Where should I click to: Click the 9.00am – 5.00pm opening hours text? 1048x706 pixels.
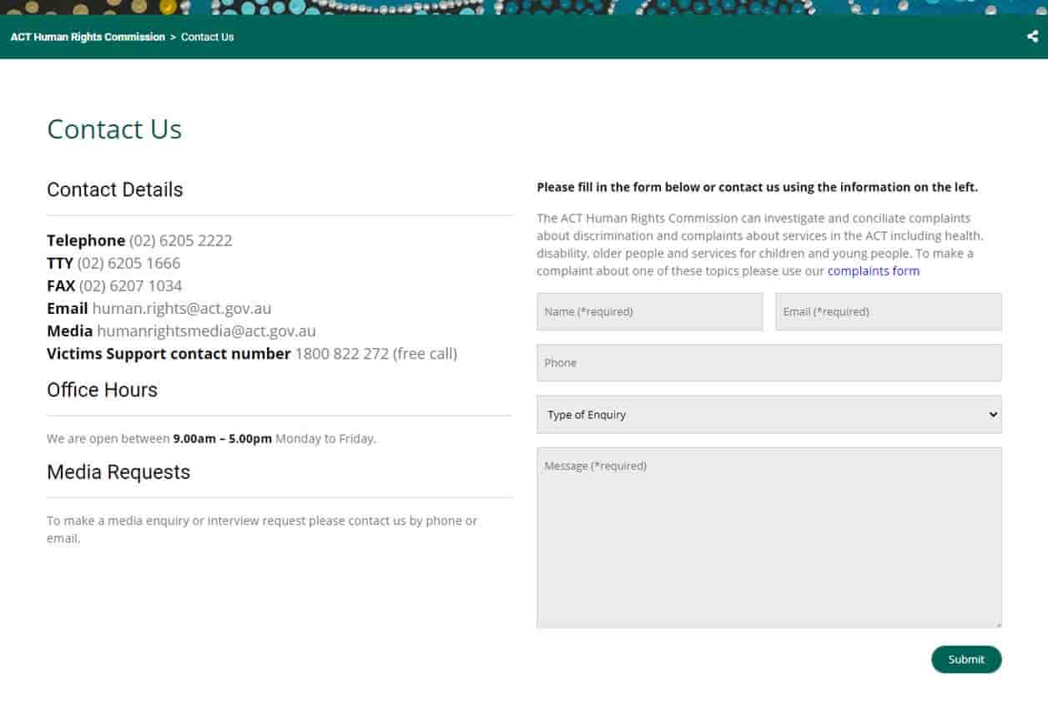[x=223, y=438]
